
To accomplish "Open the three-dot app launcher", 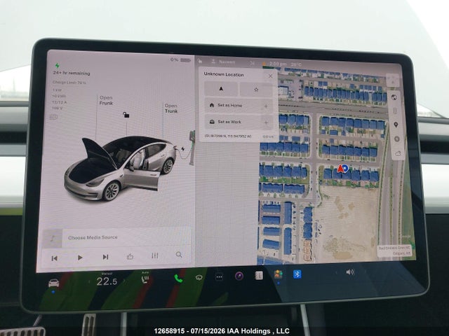I will (x=219, y=277).
